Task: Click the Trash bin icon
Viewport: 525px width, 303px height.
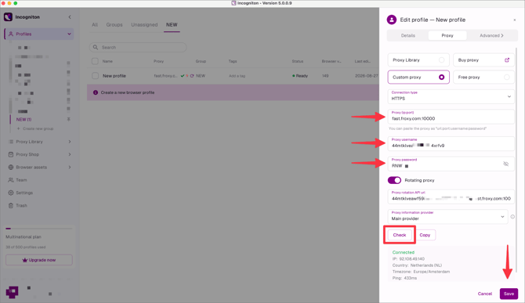Action: tap(11, 205)
